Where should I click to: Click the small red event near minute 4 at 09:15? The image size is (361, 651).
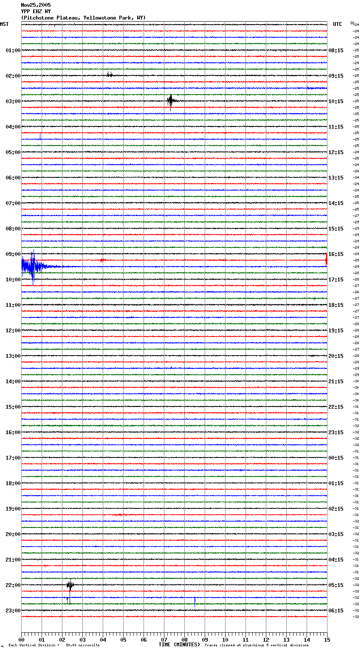tap(102, 260)
